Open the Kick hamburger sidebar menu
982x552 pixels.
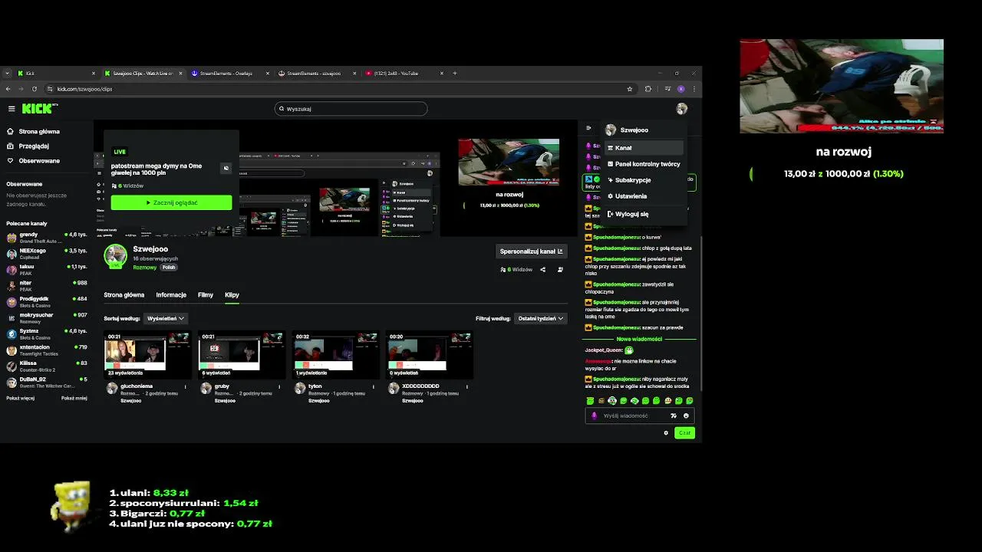(12, 109)
